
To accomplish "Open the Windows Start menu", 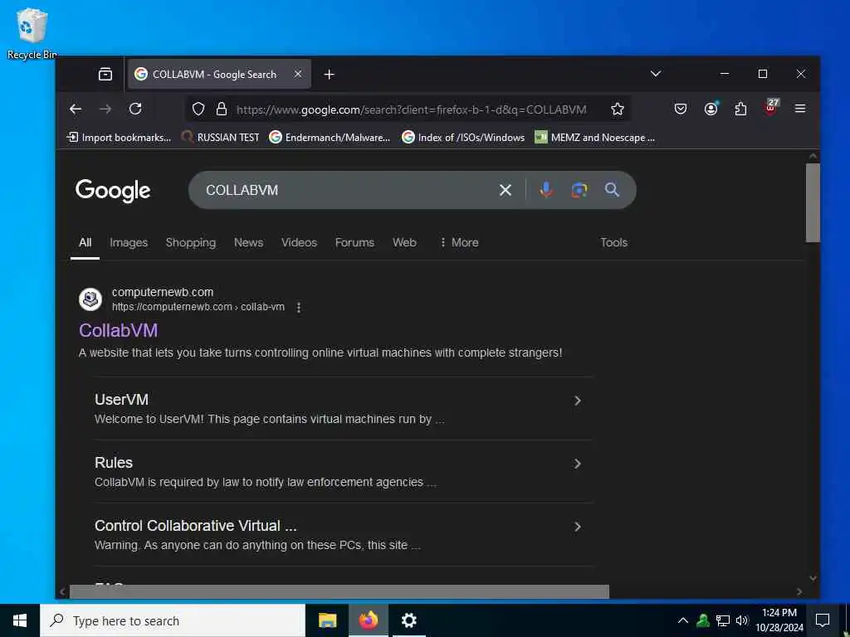I will click(x=20, y=620).
